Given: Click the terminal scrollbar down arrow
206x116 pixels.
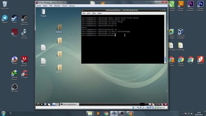Looking at the screenshot, I should tap(165, 63).
